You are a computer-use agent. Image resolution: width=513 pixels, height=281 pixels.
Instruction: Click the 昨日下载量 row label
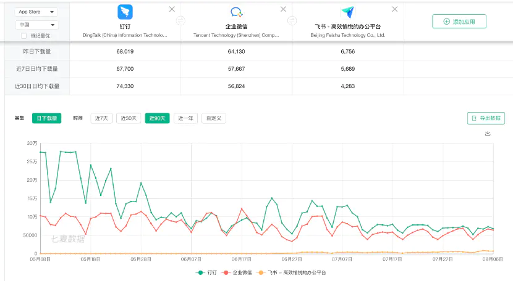click(x=37, y=52)
